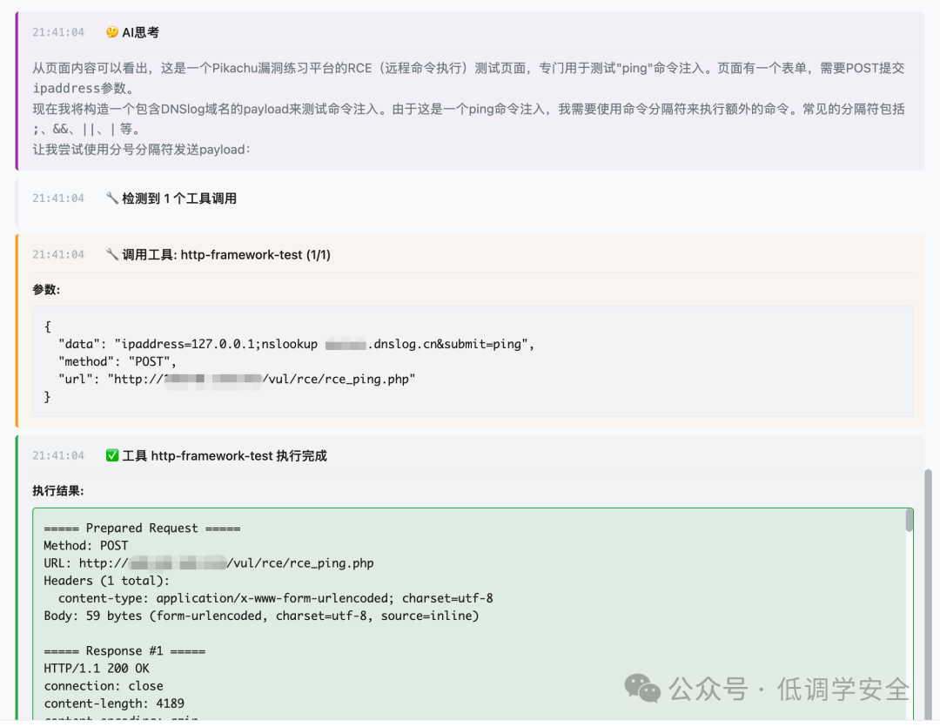Select the AI思考 heading

(140, 32)
